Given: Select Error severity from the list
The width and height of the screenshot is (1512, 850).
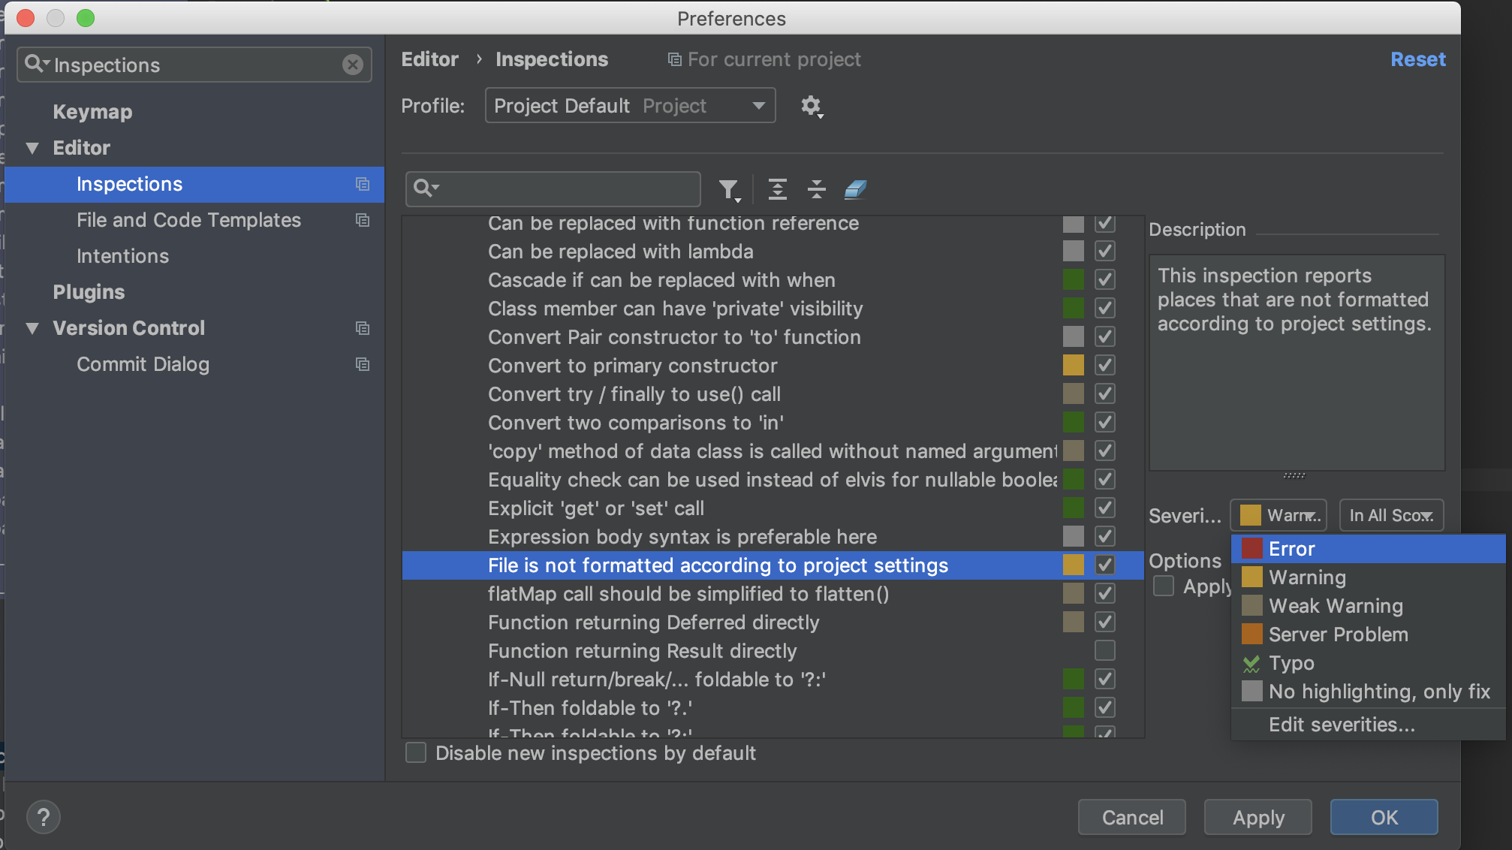Looking at the screenshot, I should 1368,549.
